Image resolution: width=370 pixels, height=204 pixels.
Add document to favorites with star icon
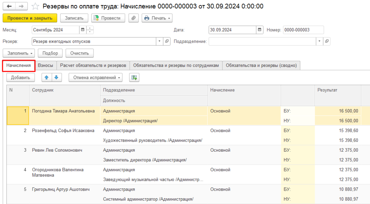pyautogui.click(x=35, y=6)
